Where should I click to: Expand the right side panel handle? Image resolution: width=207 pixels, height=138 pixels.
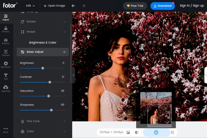pos(206,75)
